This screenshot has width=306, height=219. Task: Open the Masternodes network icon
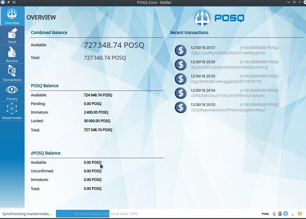[x=12, y=109]
